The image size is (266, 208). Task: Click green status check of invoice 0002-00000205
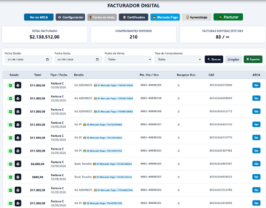coord(10,151)
